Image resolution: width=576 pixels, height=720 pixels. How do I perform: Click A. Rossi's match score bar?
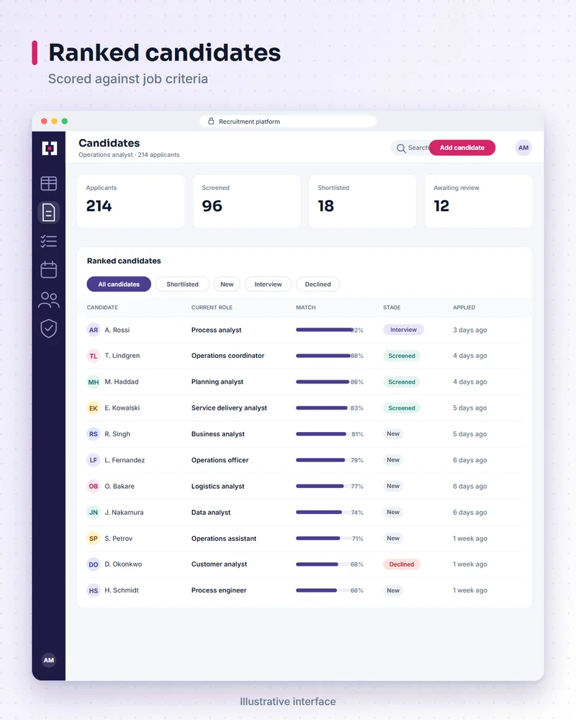tap(325, 330)
